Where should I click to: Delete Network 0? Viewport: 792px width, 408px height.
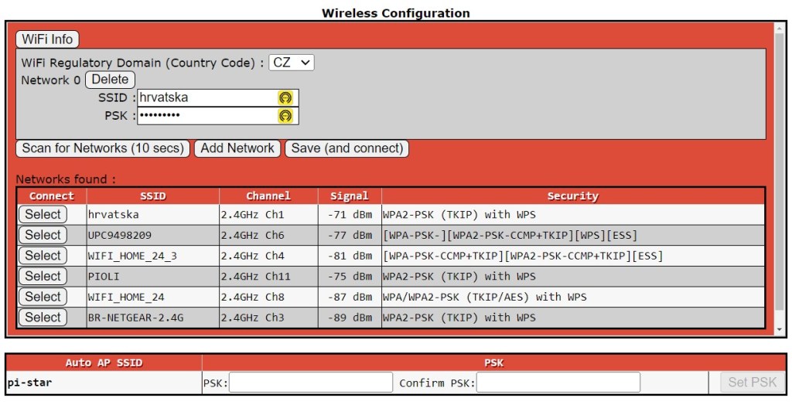pos(110,80)
